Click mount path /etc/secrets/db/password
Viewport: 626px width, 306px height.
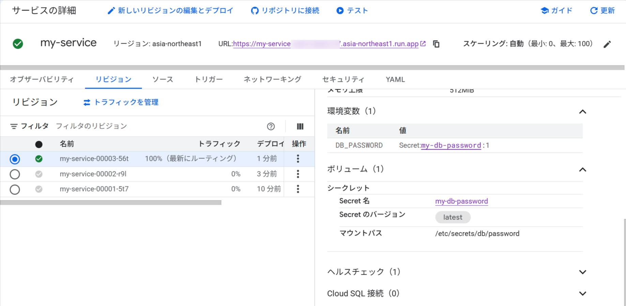(477, 234)
